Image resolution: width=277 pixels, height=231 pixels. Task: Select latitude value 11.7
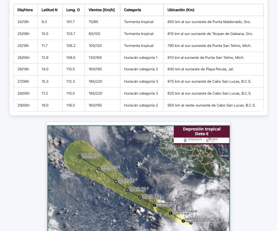(x=45, y=46)
